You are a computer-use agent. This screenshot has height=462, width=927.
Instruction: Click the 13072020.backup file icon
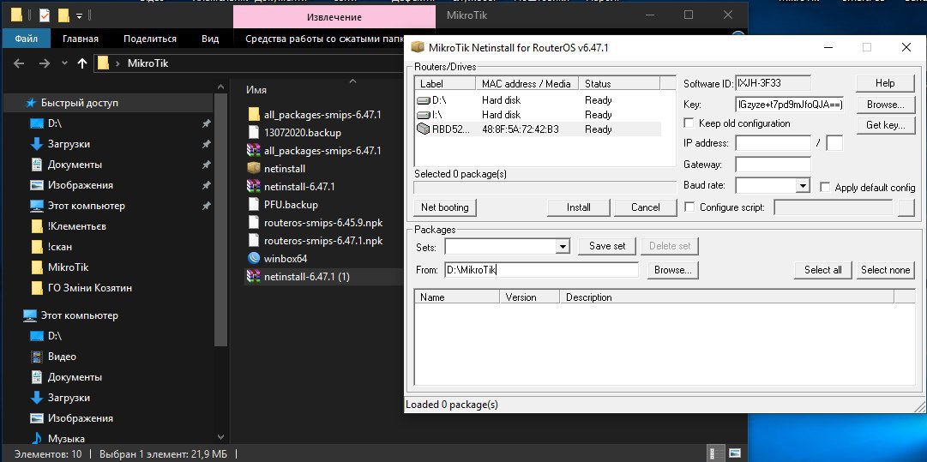254,132
